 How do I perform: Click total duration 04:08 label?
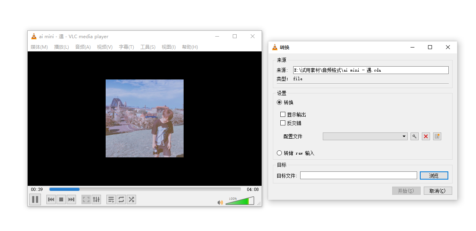253,189
